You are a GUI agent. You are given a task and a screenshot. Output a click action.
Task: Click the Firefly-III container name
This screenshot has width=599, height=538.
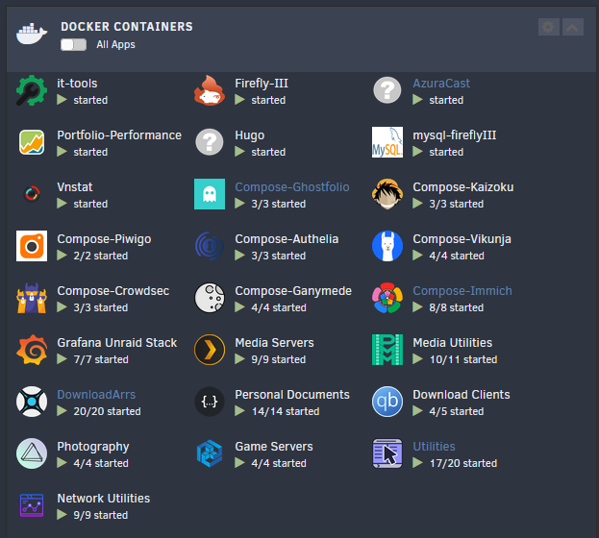coord(262,84)
